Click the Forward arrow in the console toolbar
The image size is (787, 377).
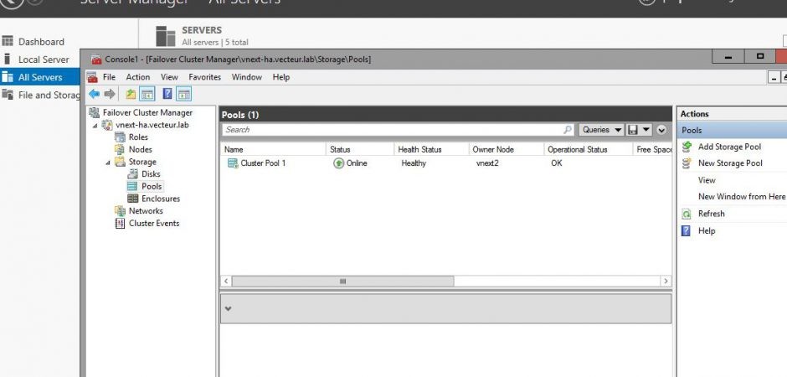click(x=109, y=94)
